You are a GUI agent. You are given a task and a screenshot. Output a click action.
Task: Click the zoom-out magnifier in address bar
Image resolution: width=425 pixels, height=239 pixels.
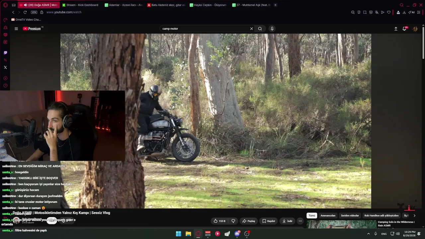(x=353, y=12)
